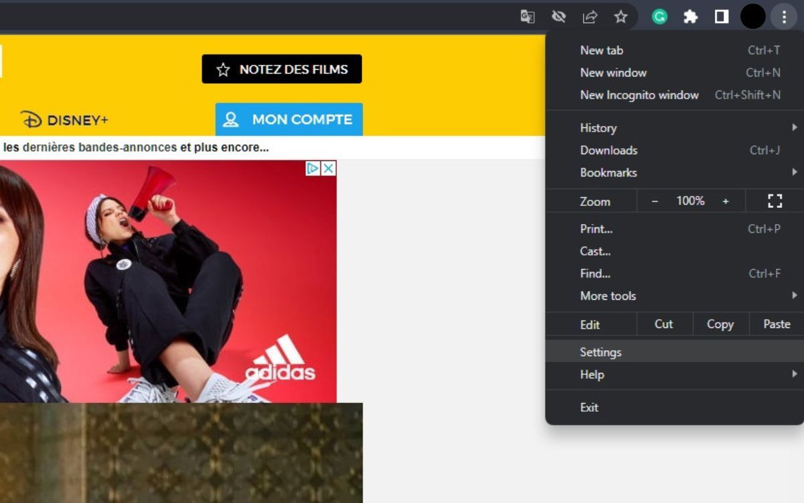Click the Disney+ logo link

click(64, 120)
